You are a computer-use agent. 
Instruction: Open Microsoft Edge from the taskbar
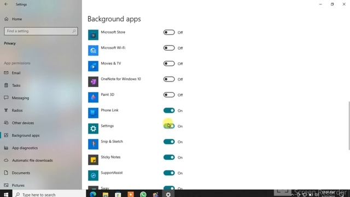(x=93, y=194)
